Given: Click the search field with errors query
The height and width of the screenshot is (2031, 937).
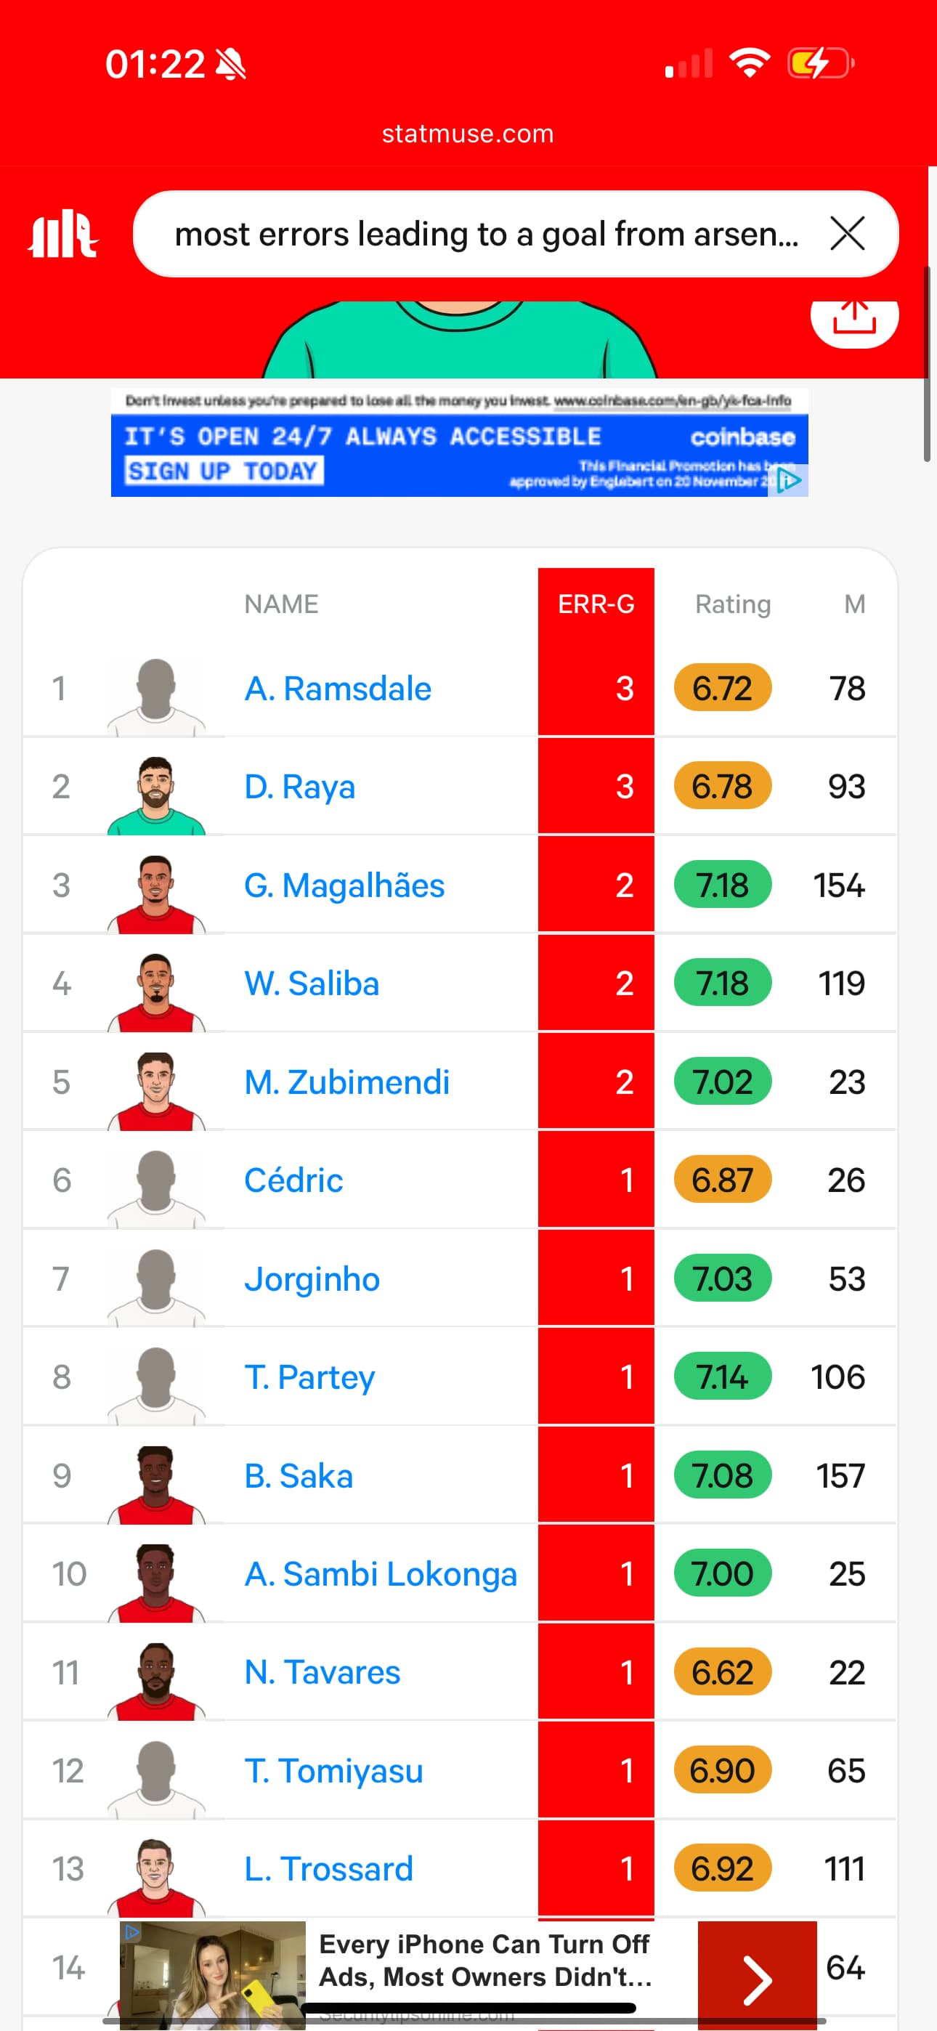Looking at the screenshot, I should pyautogui.click(x=485, y=234).
